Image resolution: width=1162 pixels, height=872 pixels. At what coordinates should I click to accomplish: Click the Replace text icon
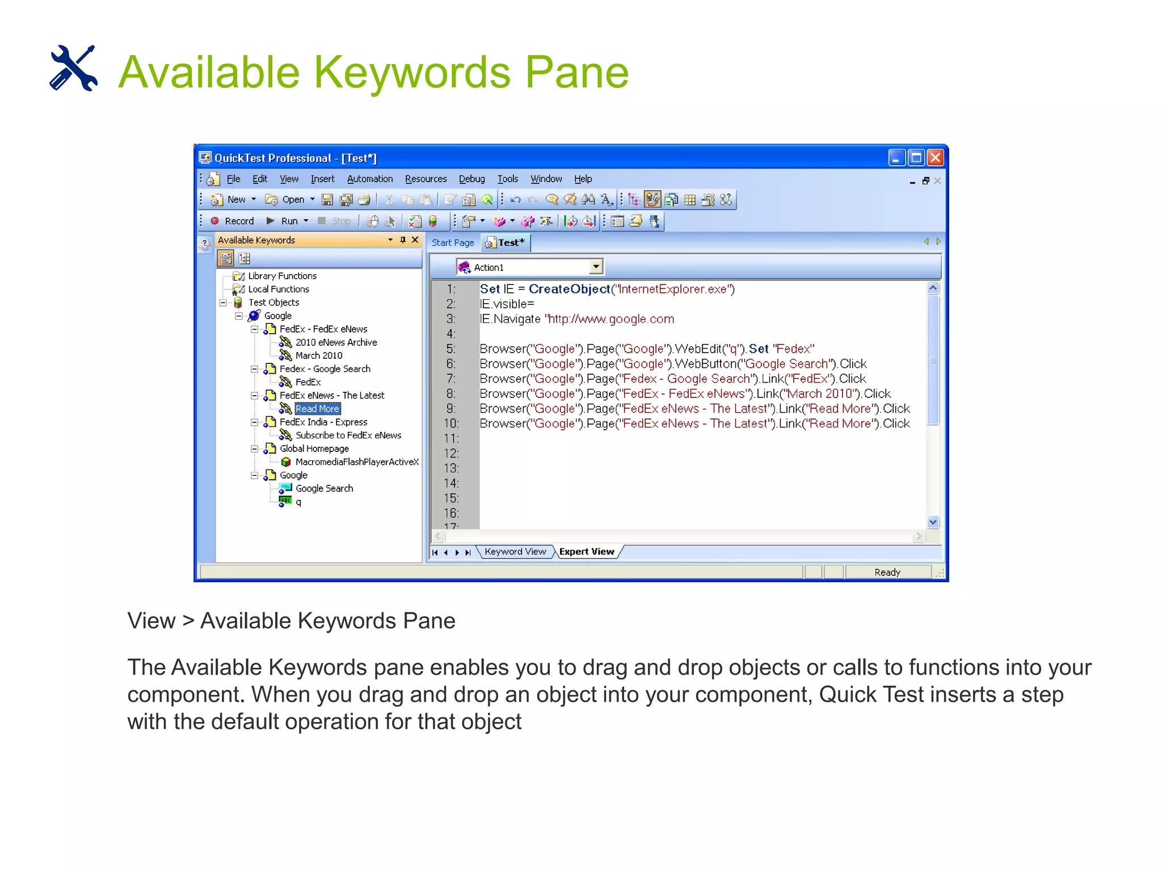click(607, 199)
